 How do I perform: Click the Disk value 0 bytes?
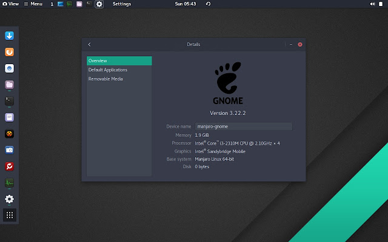tap(202, 167)
